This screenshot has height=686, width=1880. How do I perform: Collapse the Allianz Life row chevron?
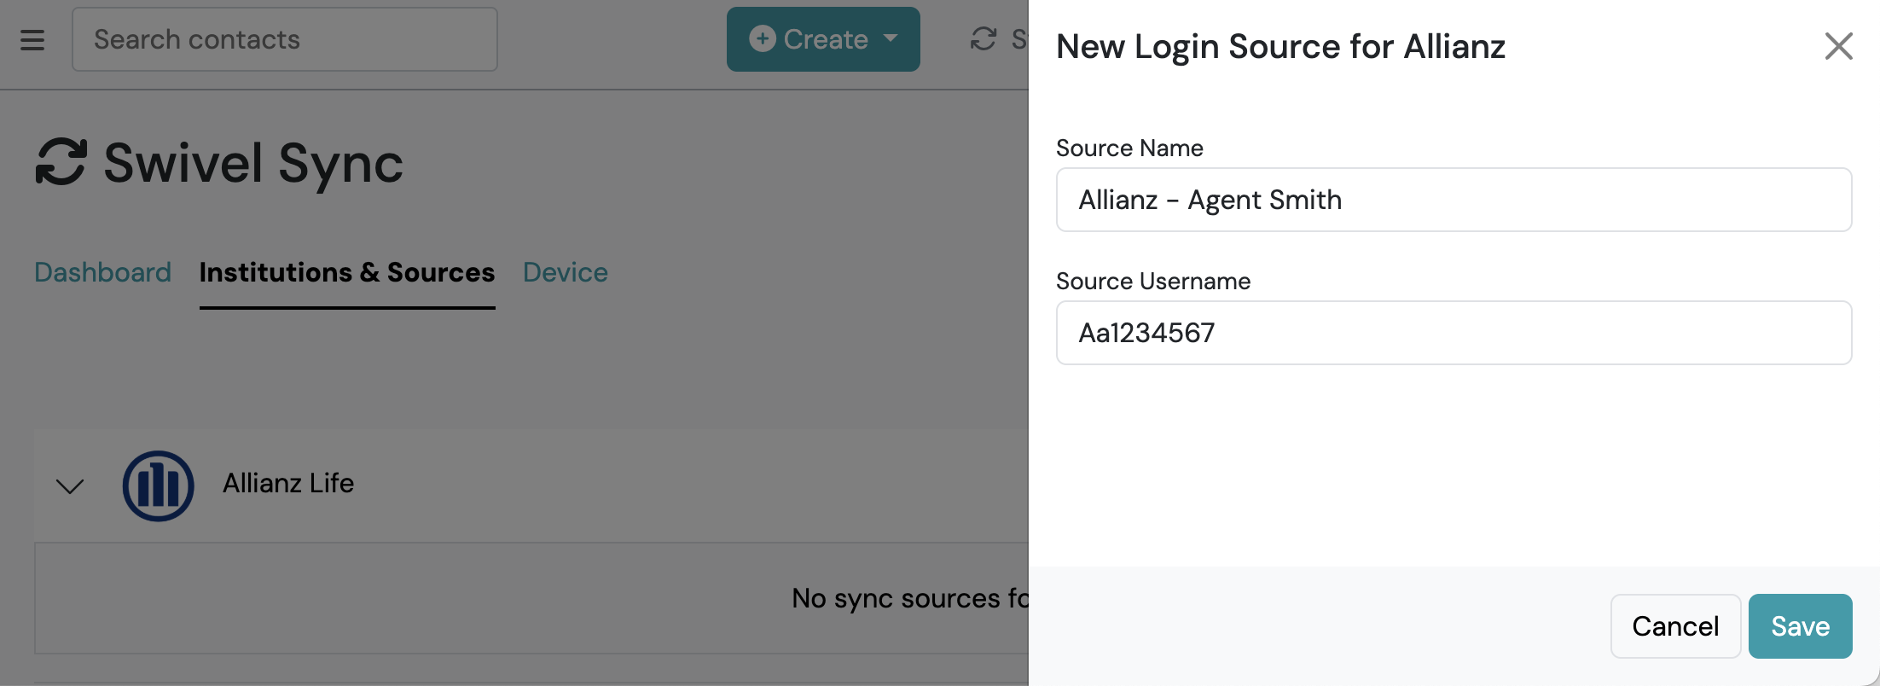point(70,486)
